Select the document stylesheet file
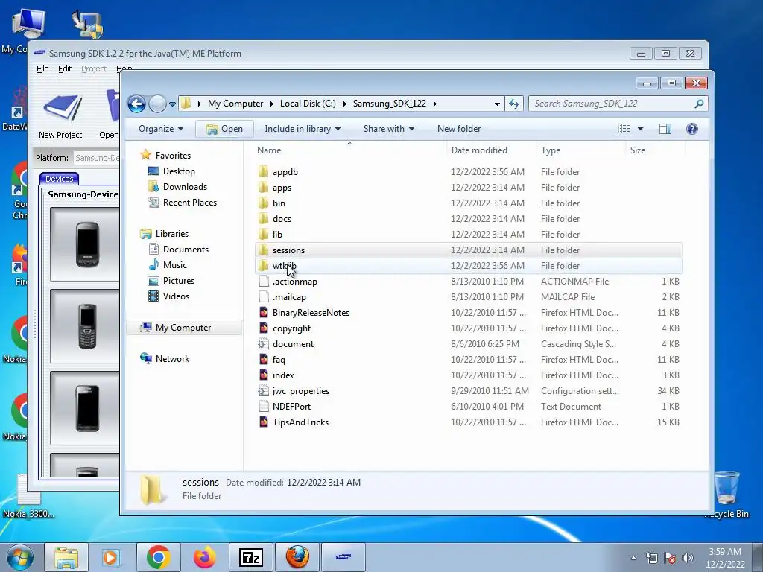 468,344
